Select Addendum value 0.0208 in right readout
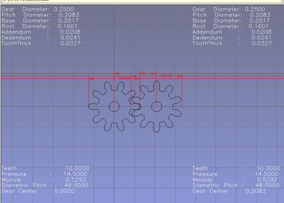284x203 pixels. click(x=262, y=32)
